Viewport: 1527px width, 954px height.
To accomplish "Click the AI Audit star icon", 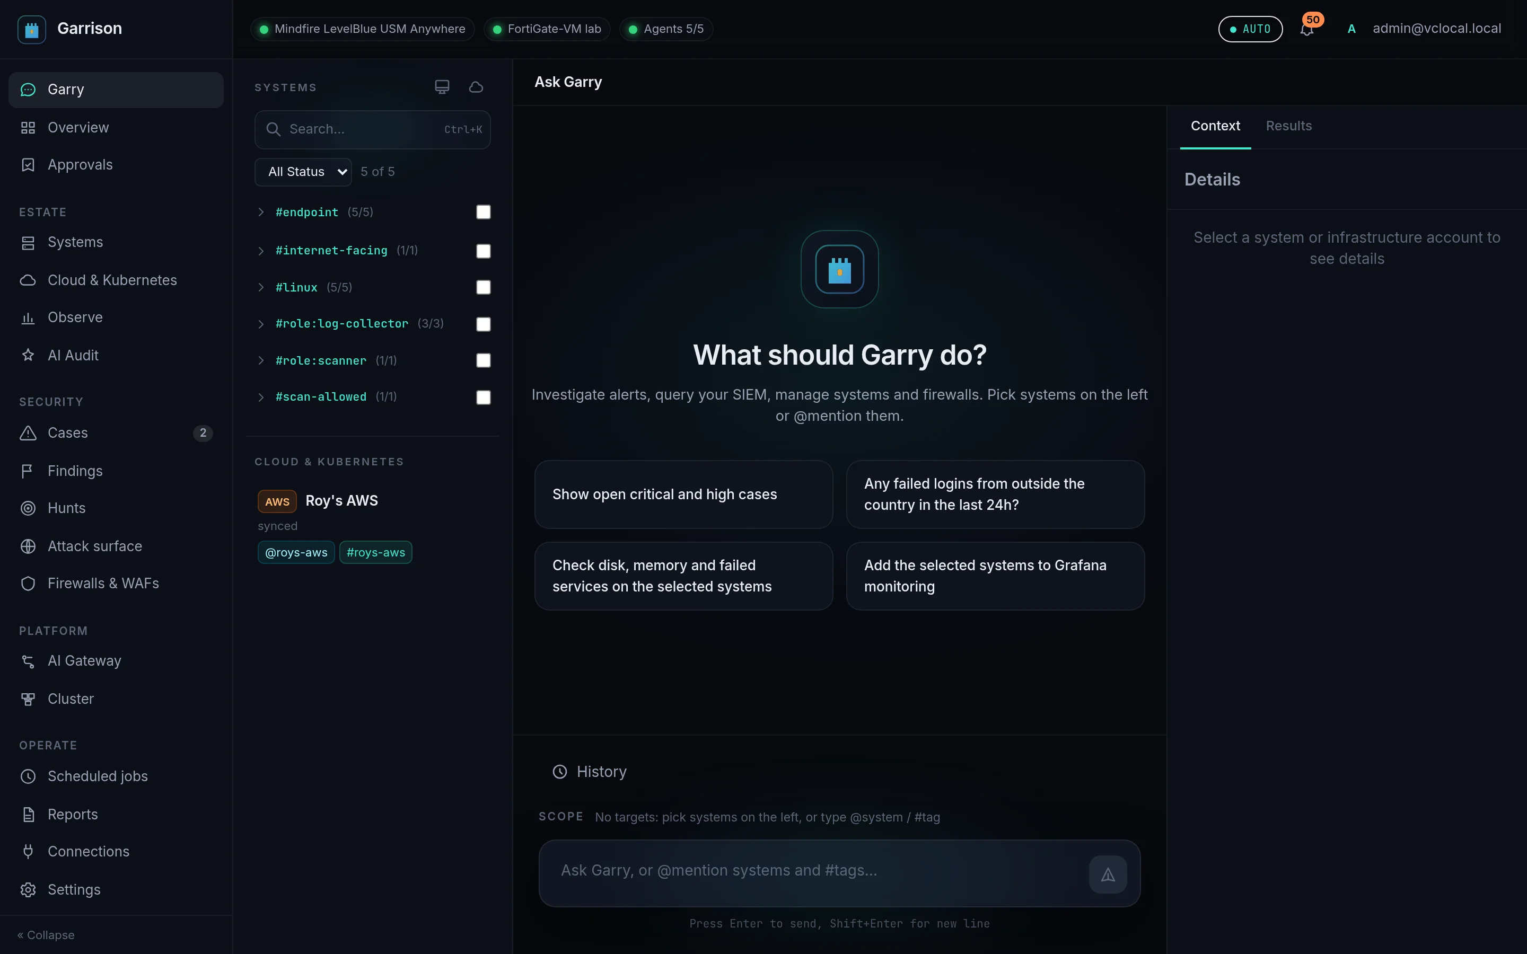I will pos(28,355).
